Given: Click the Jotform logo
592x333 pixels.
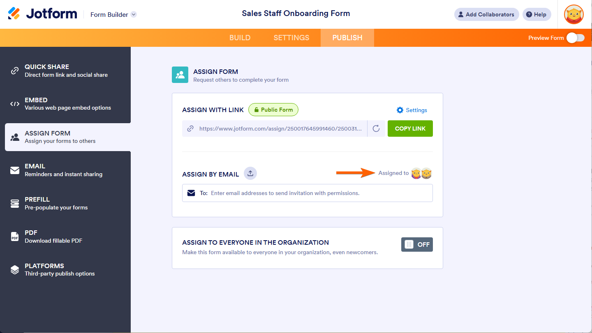Looking at the screenshot, I should tap(42, 14).
